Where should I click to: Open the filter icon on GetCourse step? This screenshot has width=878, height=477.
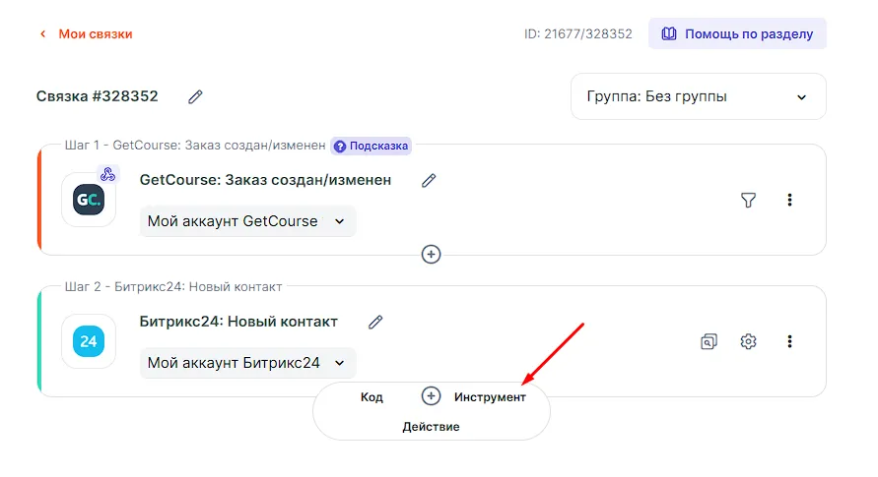pyautogui.click(x=748, y=200)
